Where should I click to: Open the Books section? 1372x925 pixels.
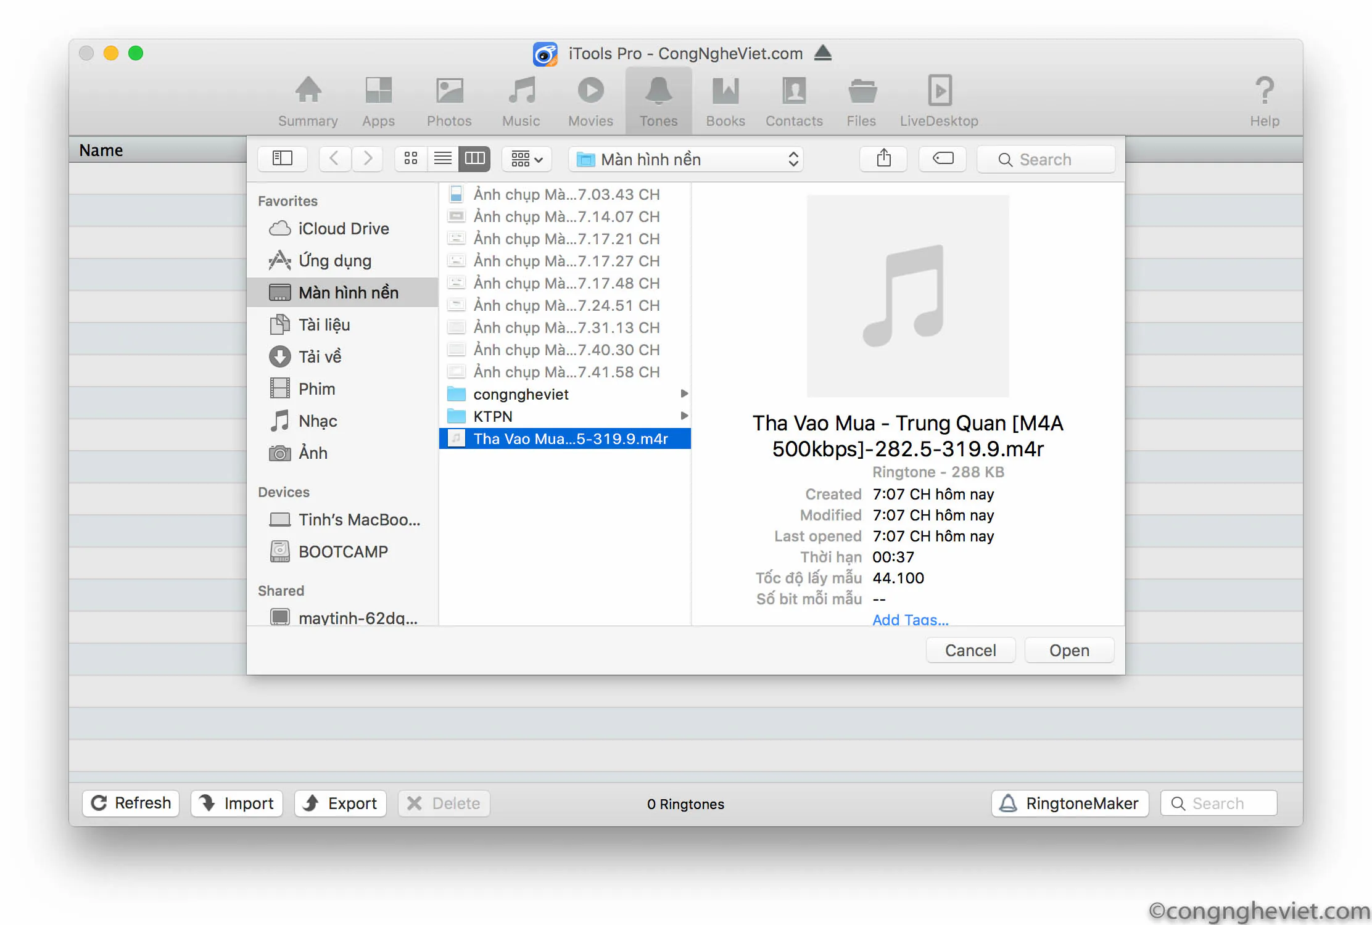pos(725,101)
